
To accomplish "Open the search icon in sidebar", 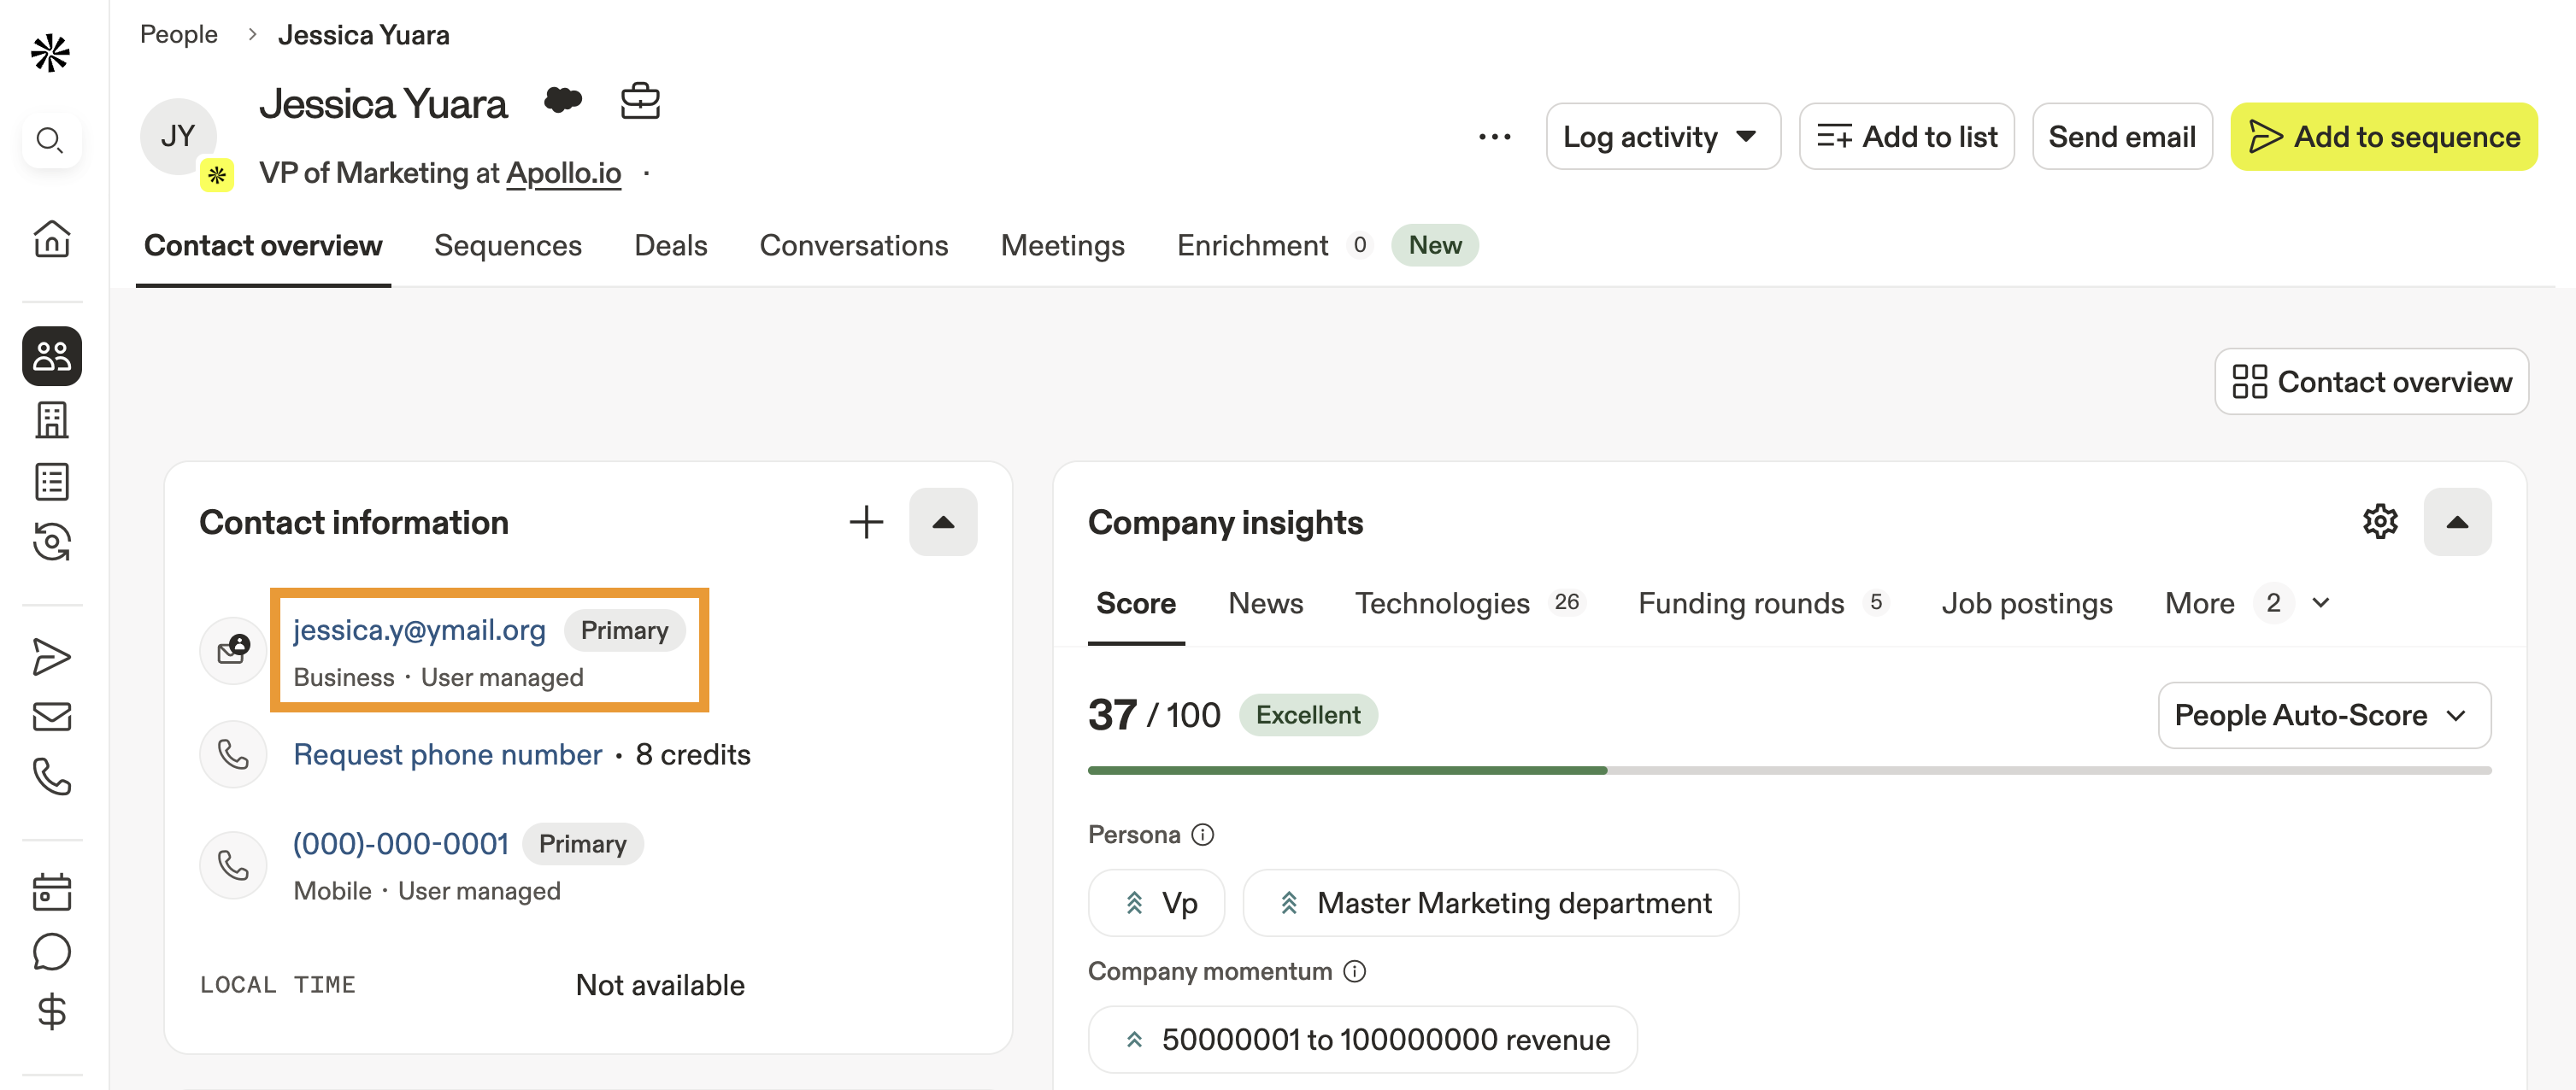I will 50,140.
